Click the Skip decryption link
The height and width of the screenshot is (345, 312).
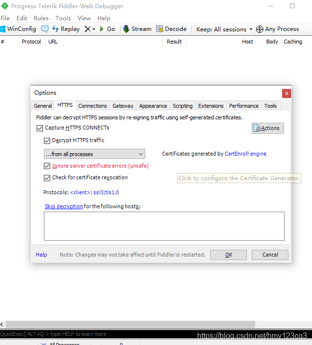click(x=64, y=206)
